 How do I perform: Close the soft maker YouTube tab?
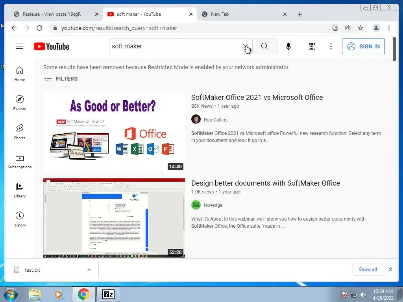point(191,14)
